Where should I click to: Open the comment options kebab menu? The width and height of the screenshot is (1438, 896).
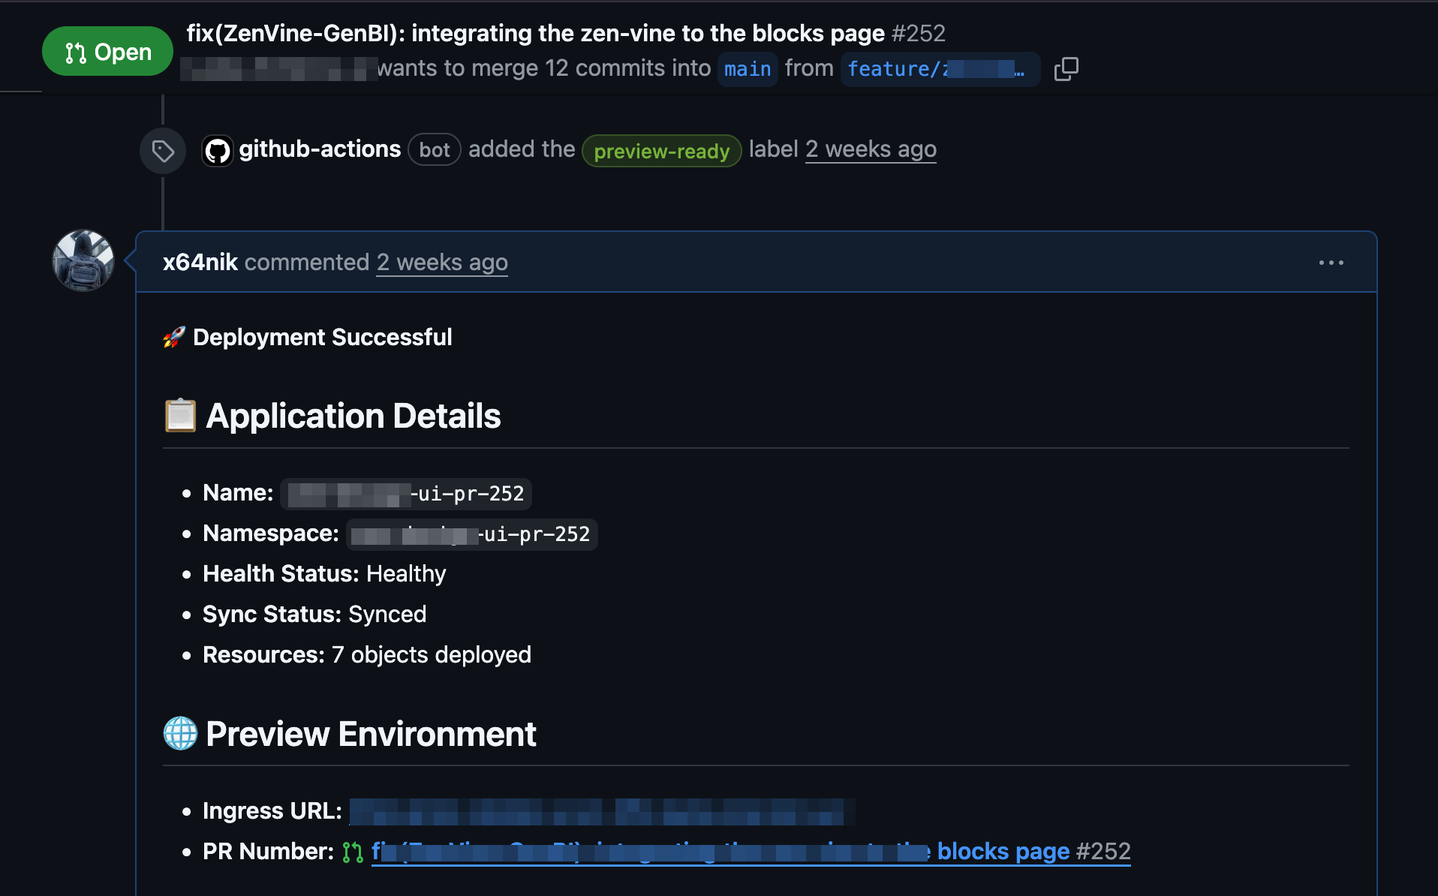[x=1331, y=262]
